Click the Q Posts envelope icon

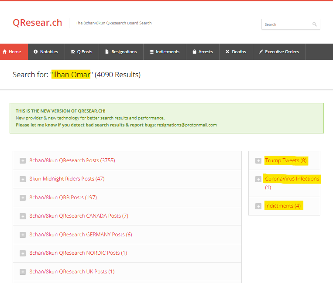coord(72,51)
